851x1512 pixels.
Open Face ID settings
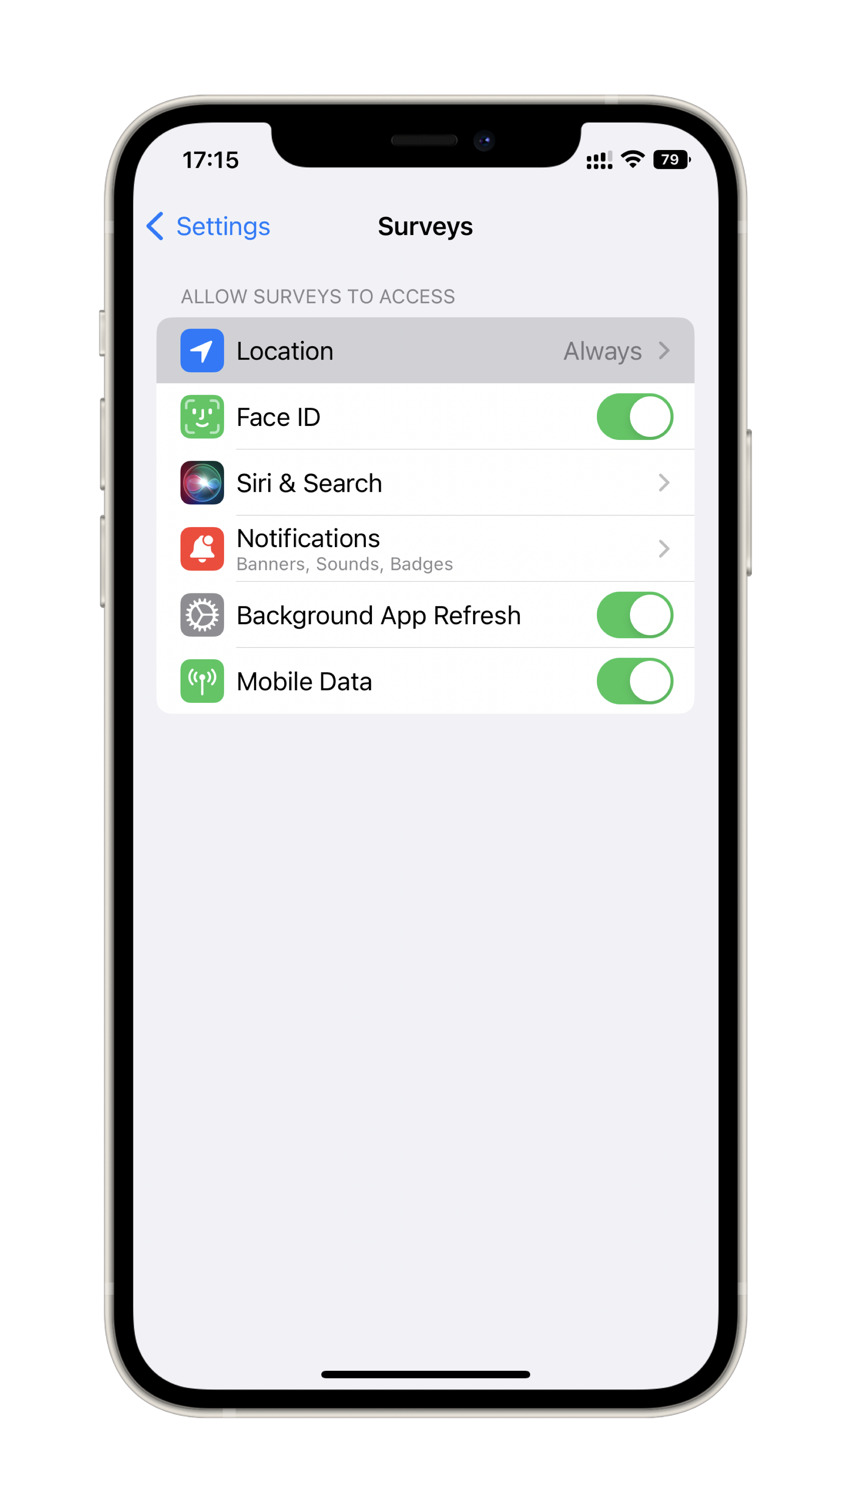(425, 416)
